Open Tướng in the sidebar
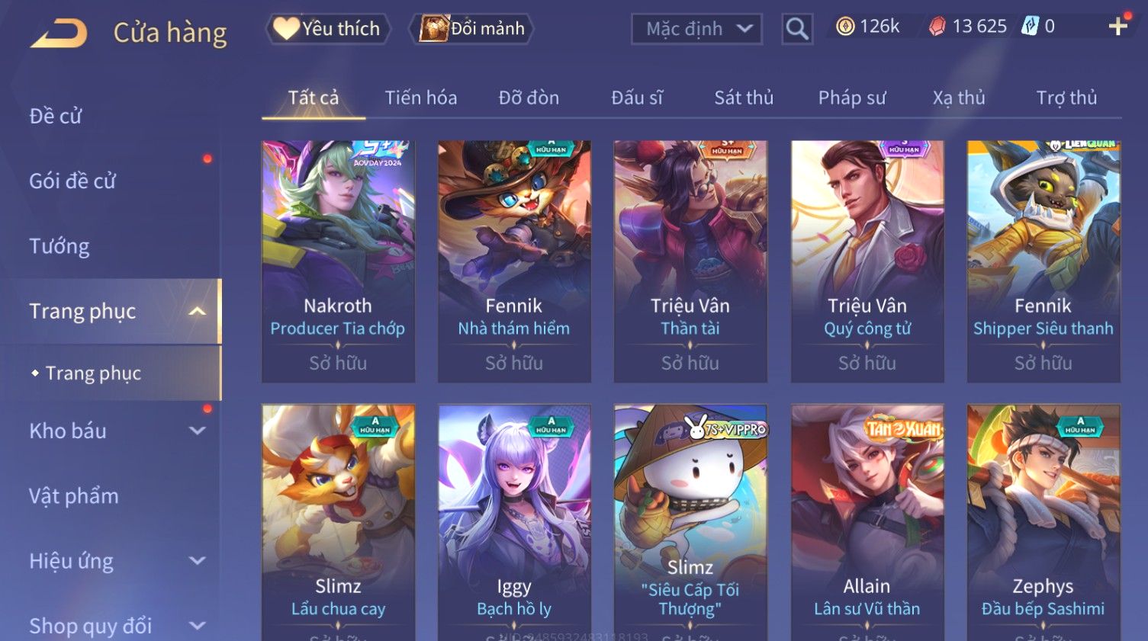 click(59, 246)
